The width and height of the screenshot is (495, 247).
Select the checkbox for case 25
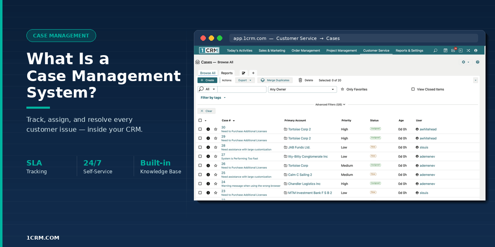(200, 175)
